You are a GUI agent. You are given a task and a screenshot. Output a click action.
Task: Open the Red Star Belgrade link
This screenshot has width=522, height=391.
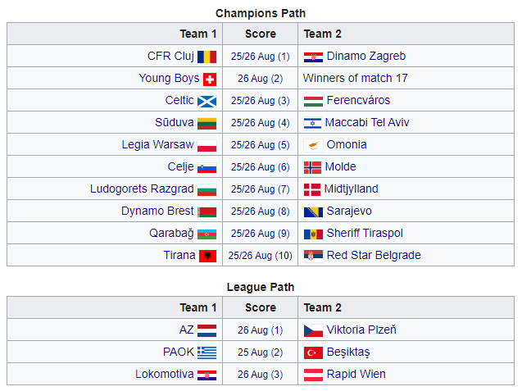point(374,256)
